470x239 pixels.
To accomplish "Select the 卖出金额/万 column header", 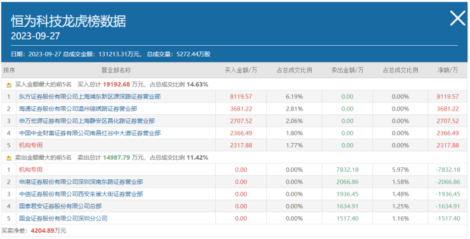I will 347,70.
